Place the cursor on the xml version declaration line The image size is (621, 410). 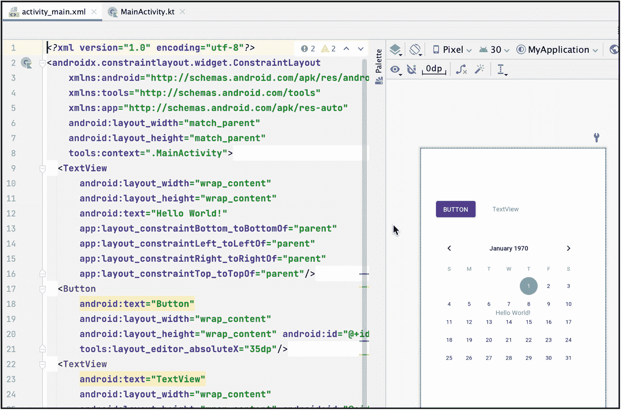pyautogui.click(x=151, y=48)
